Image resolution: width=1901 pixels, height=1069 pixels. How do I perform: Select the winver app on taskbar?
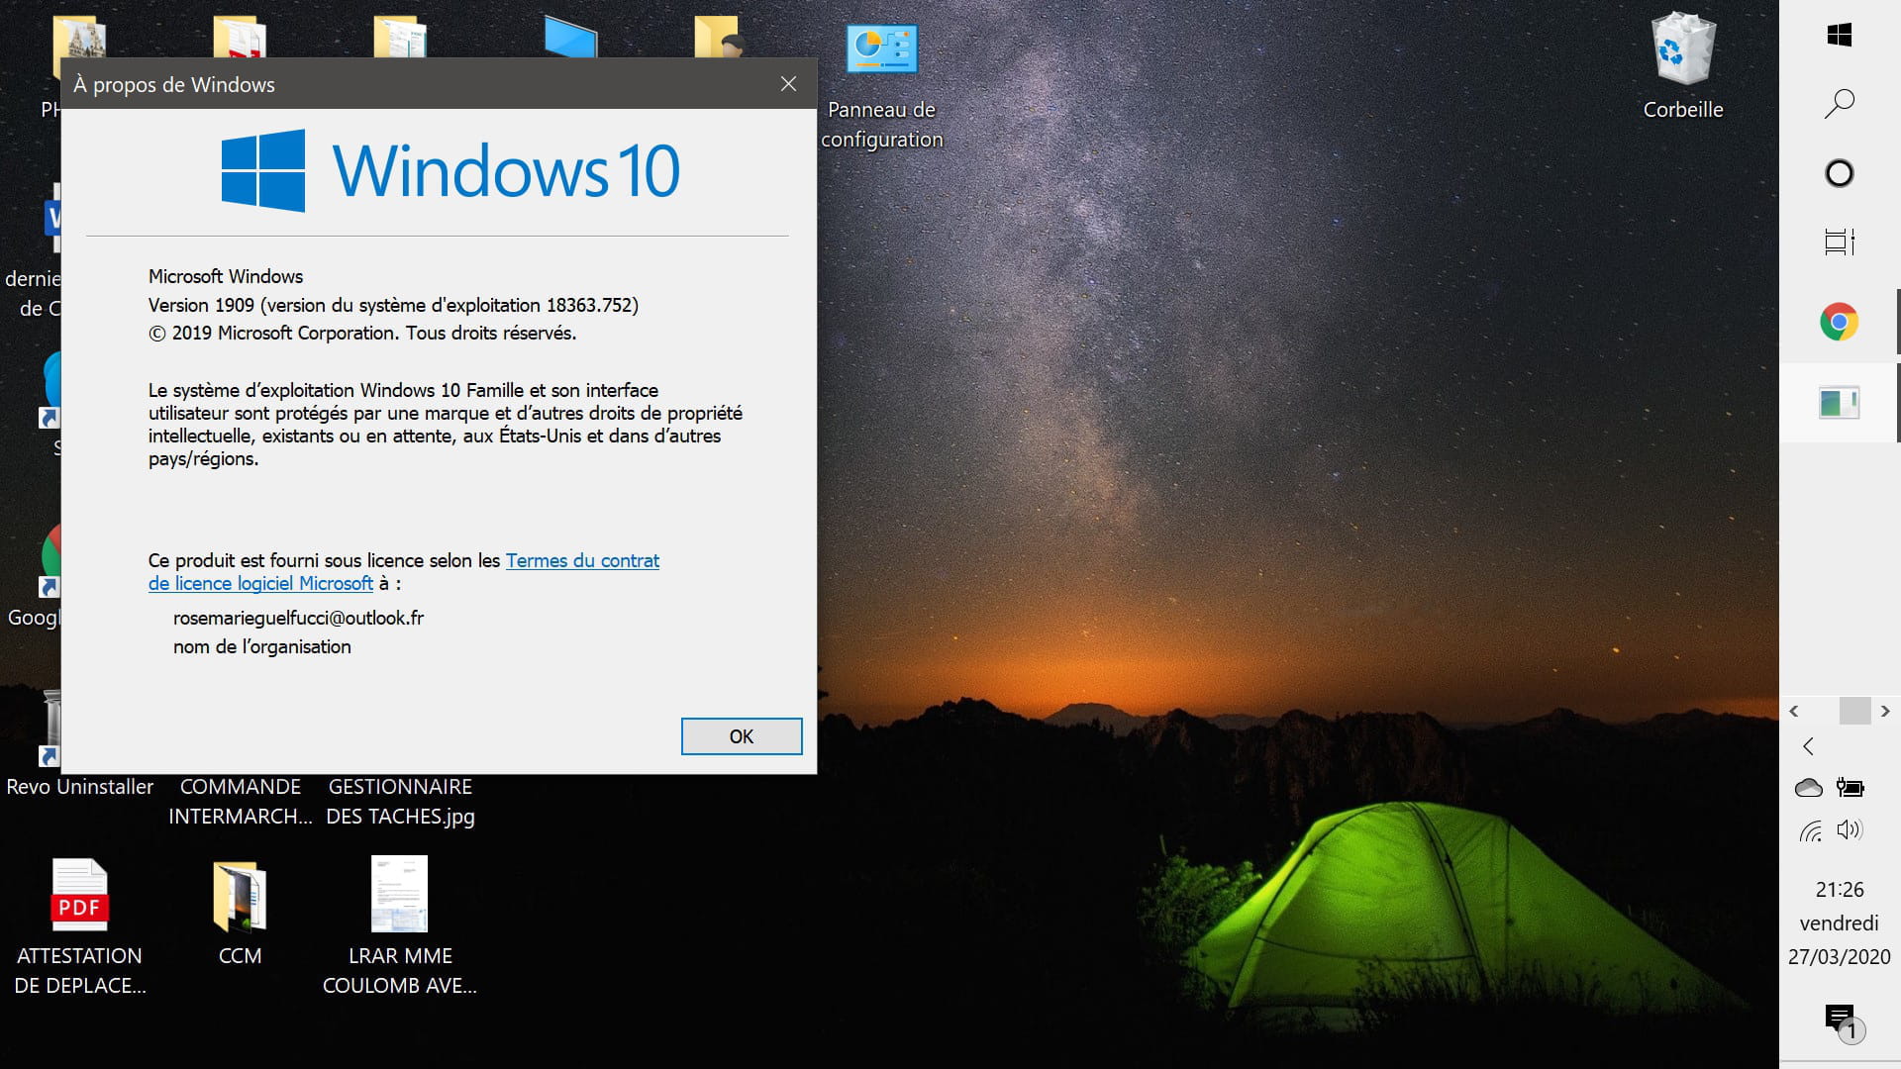(1840, 403)
